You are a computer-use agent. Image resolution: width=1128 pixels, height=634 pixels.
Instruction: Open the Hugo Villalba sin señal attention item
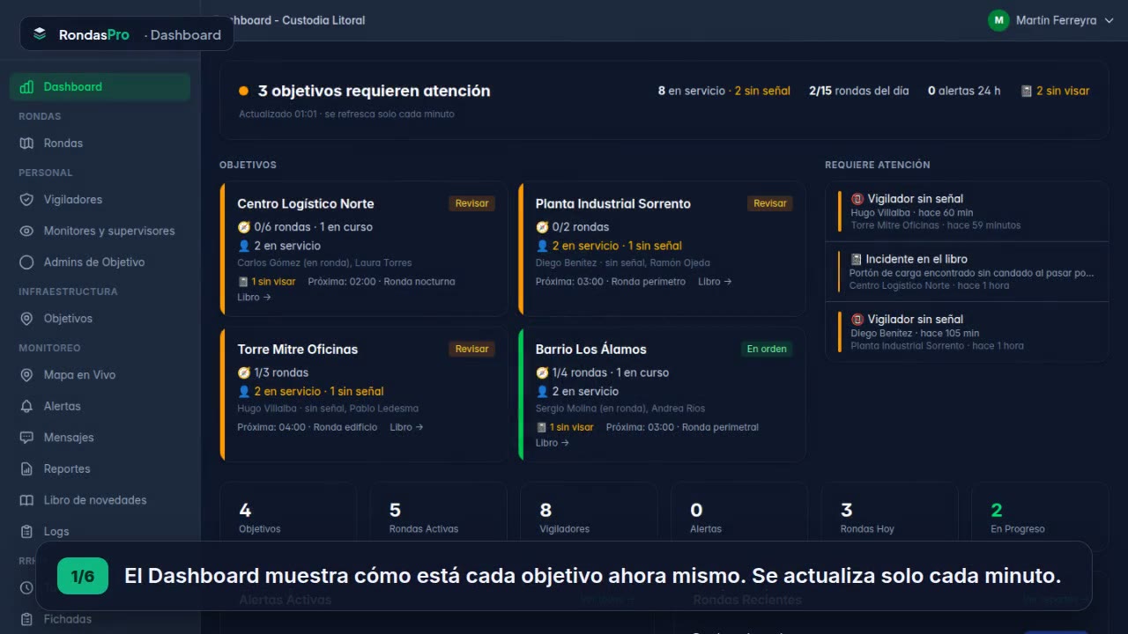pyautogui.click(x=967, y=211)
